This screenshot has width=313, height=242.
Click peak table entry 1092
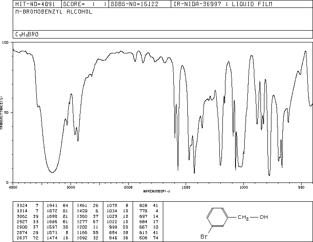82,238
